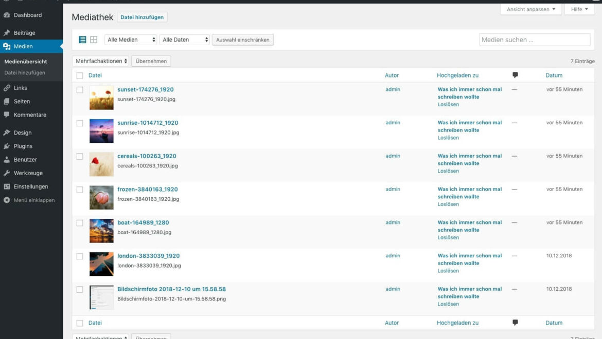Click the Plugins plug icon
Screen dimensions: 602x339
pyautogui.click(x=7, y=146)
